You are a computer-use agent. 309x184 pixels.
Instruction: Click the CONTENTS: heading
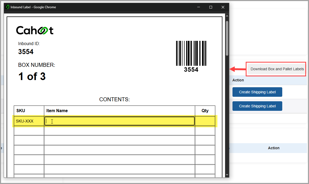click(114, 99)
